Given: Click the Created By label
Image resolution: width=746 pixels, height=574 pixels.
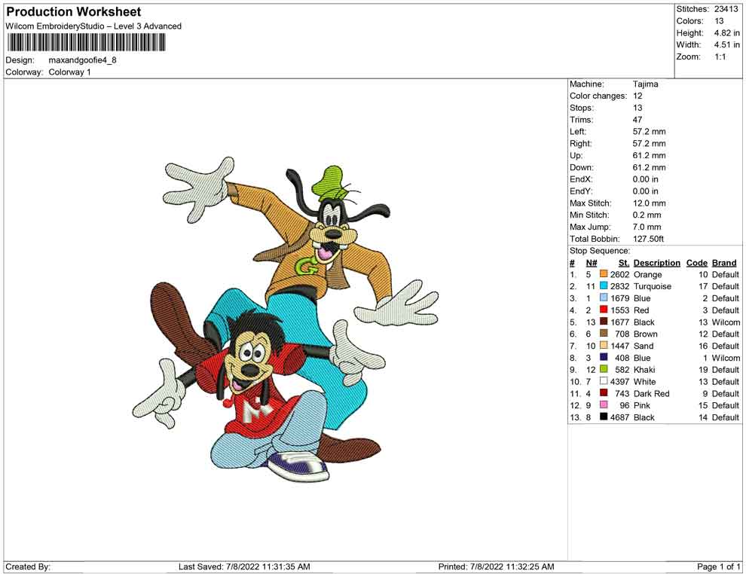Looking at the screenshot, I should tap(28, 566).
